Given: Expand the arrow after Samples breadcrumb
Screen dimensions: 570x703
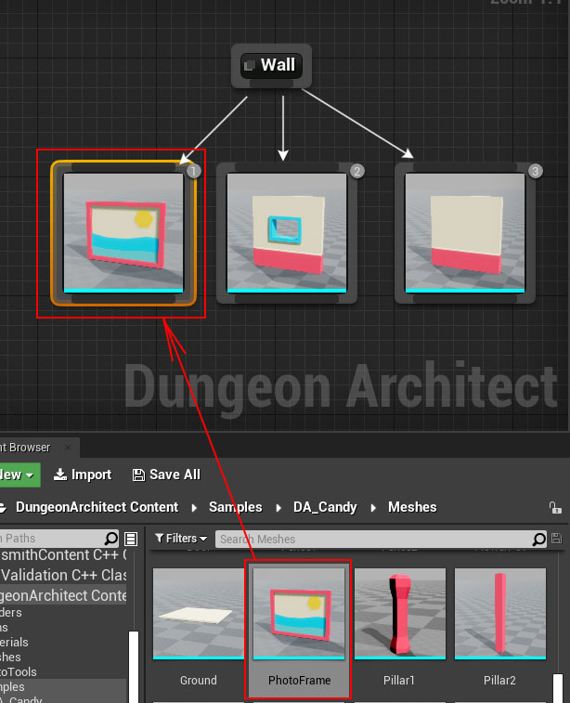Looking at the screenshot, I should tap(279, 508).
